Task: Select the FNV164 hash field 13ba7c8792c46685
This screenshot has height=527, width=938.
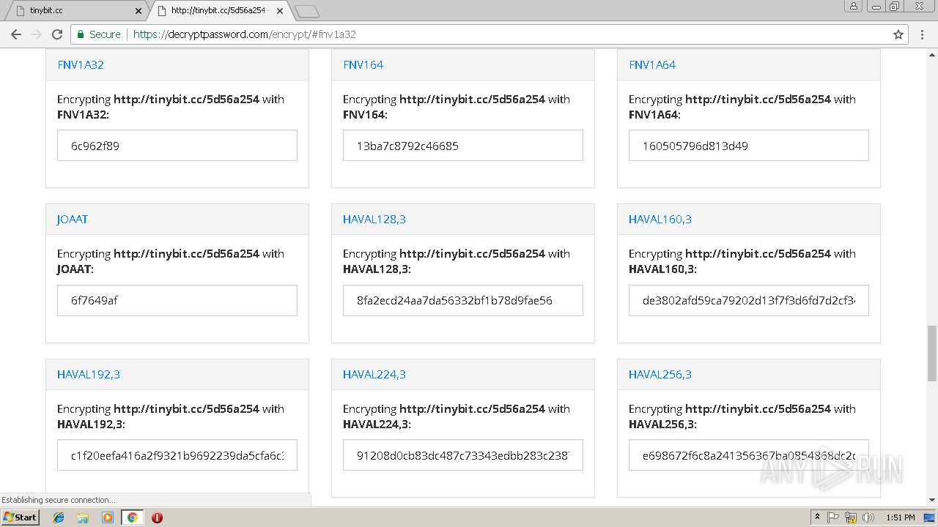Action: [x=463, y=146]
